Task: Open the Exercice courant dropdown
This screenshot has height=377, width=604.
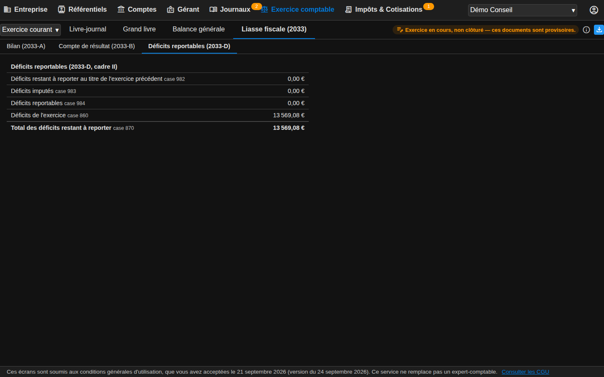Action: (30, 30)
